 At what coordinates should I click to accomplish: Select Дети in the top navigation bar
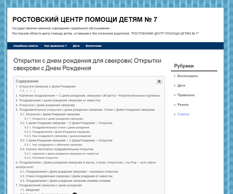[76, 46]
